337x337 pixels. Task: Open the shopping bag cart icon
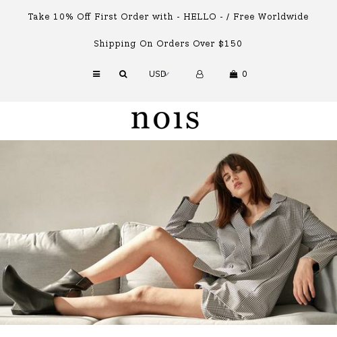coord(233,74)
